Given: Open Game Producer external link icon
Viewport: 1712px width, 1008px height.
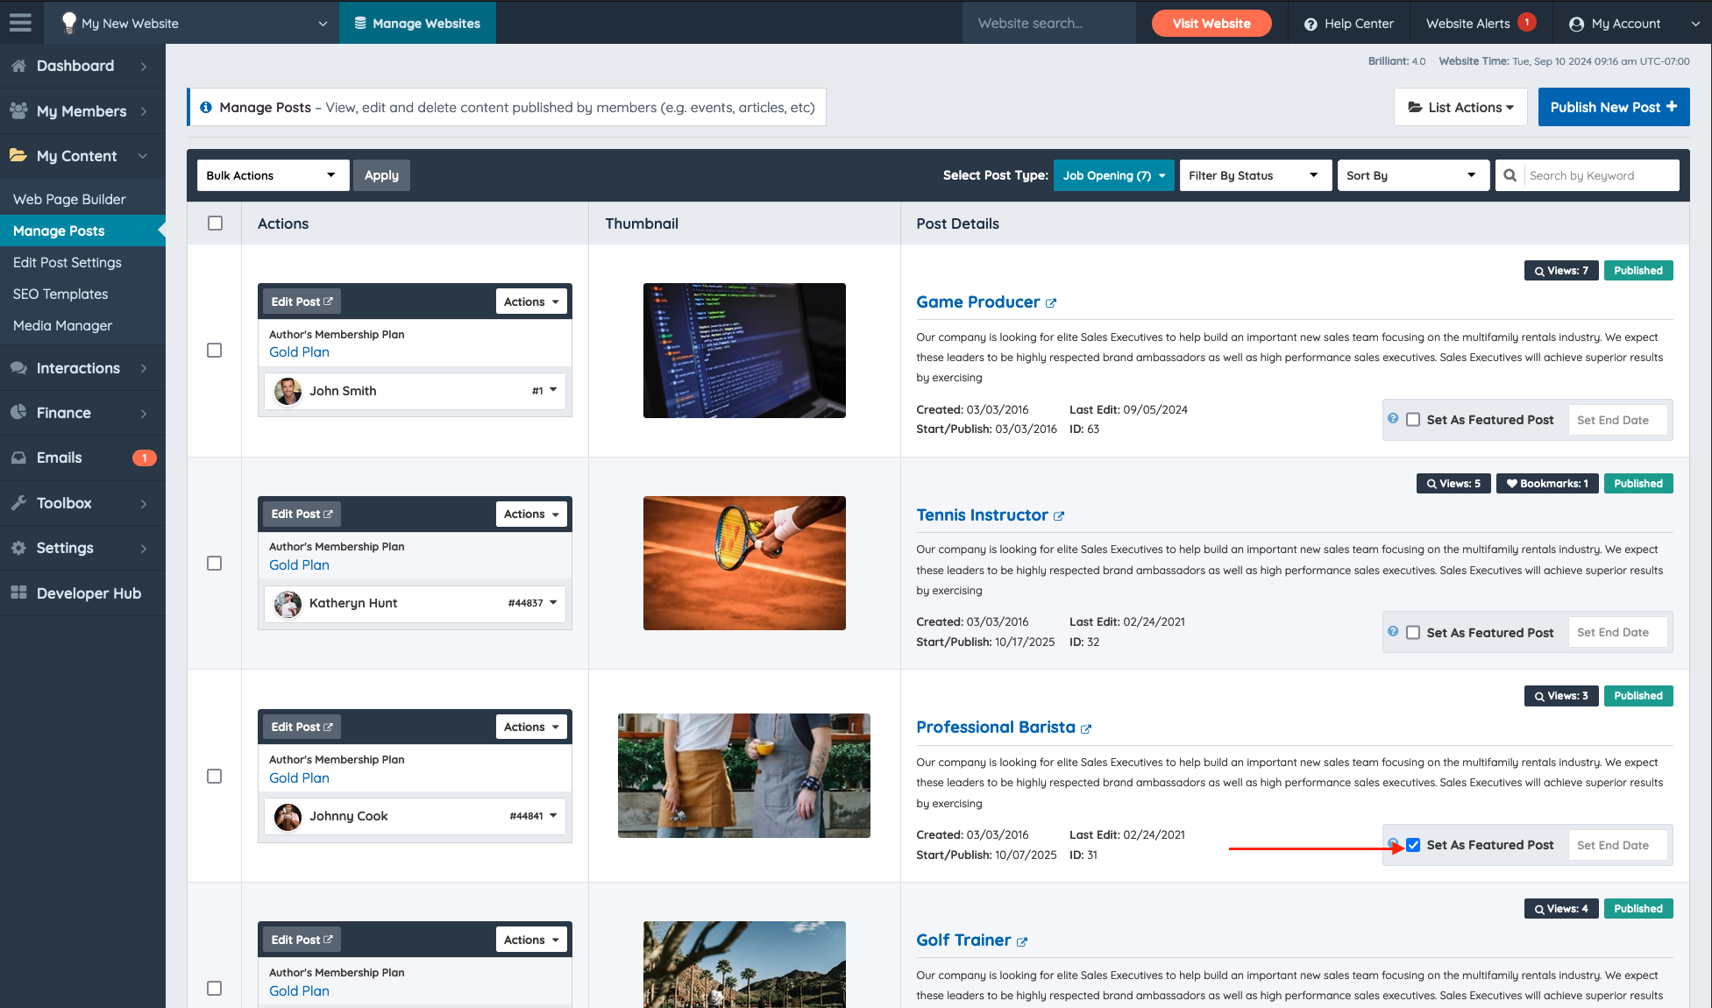Looking at the screenshot, I should pos(1051,303).
